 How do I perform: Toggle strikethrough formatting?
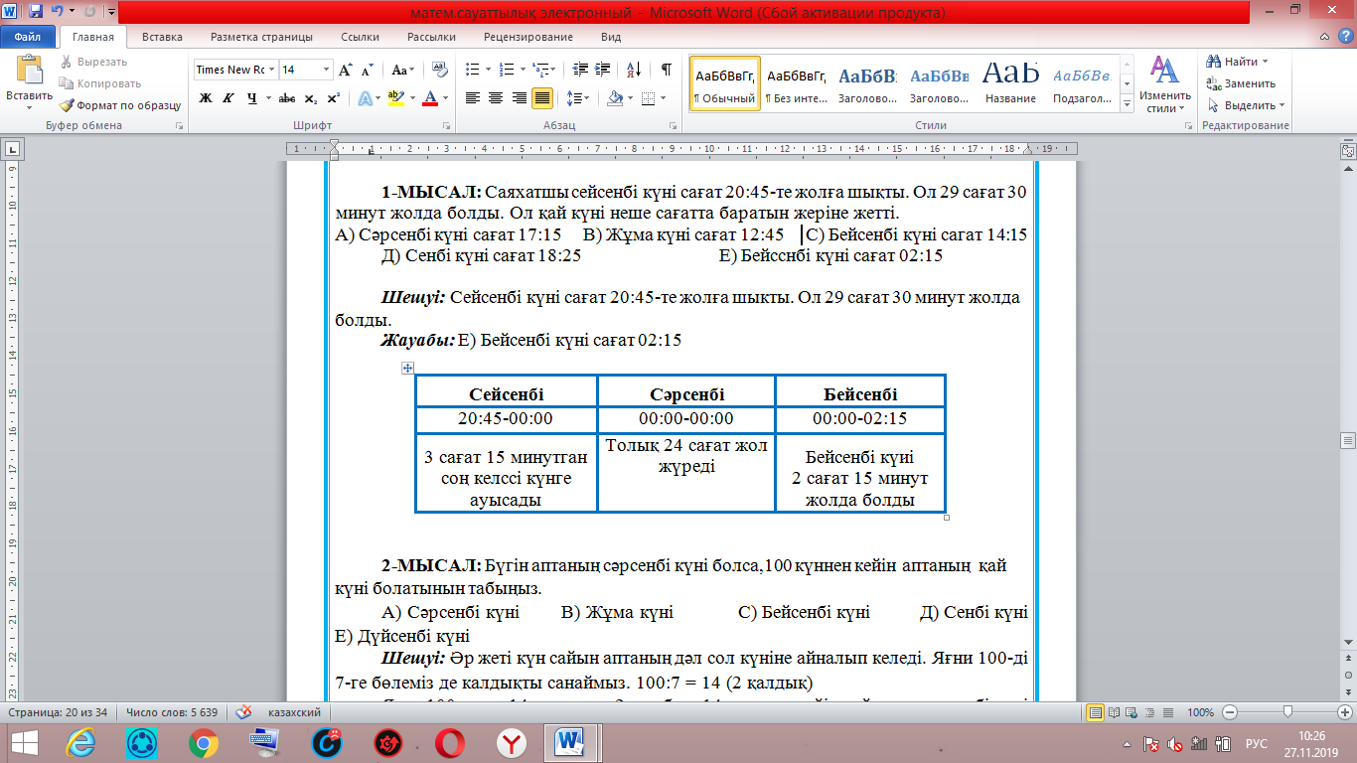(287, 98)
